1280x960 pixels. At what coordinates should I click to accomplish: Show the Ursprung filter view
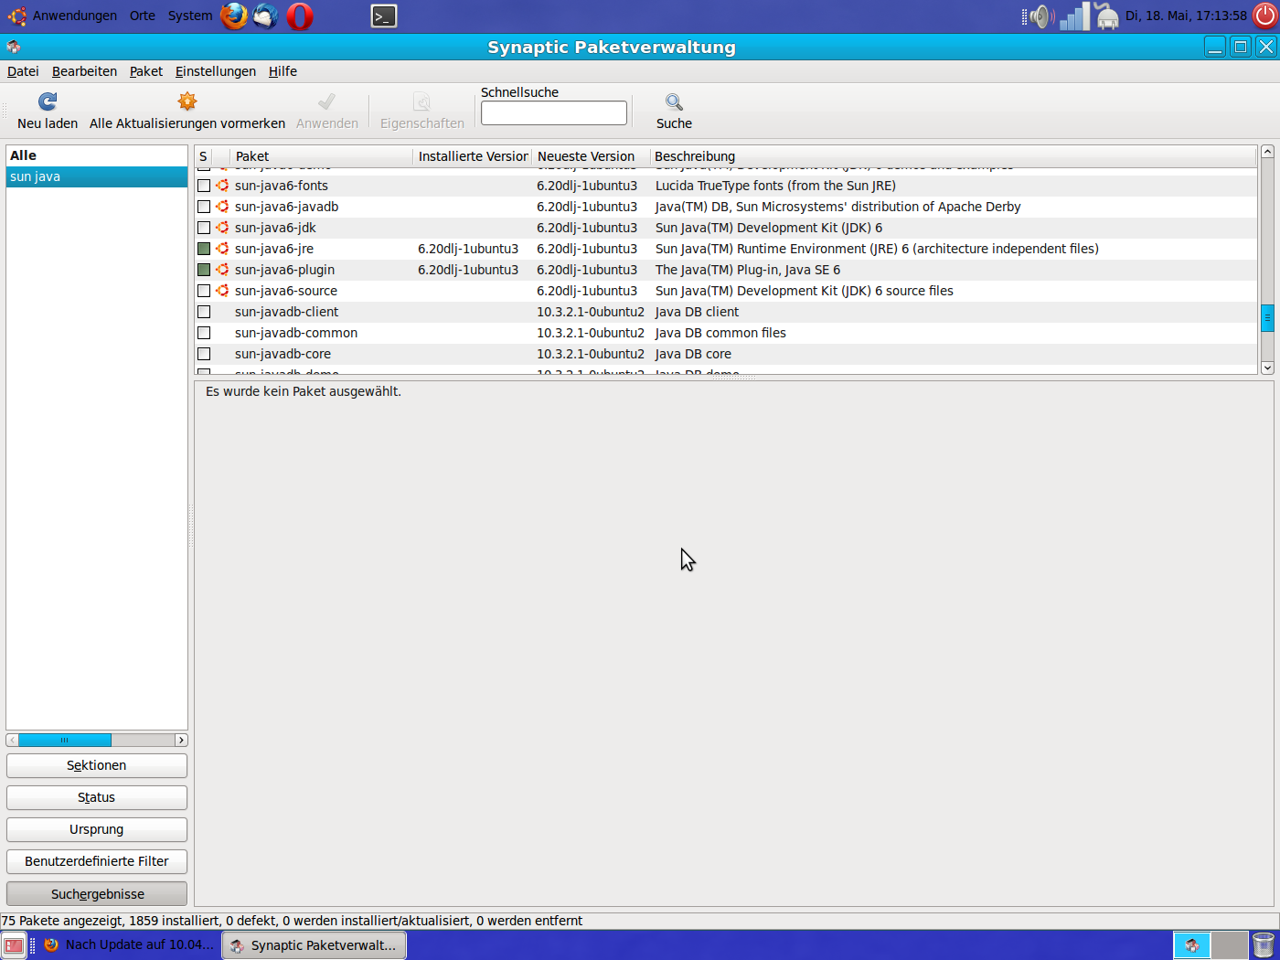[97, 829]
